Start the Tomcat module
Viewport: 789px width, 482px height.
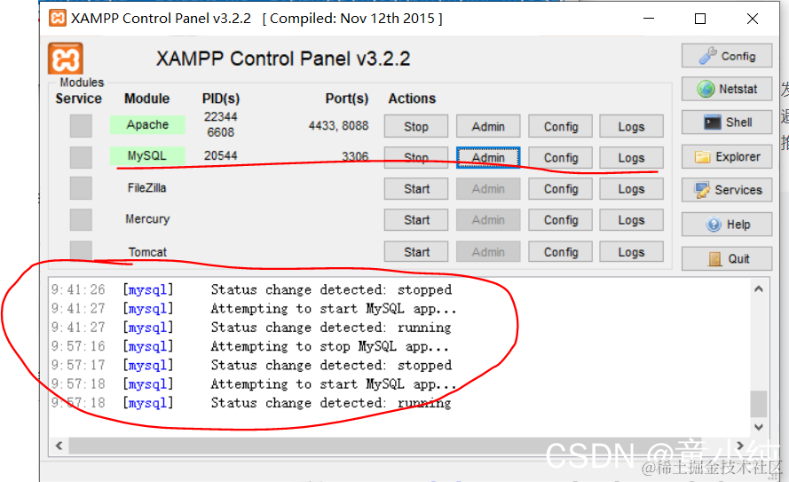(x=416, y=251)
